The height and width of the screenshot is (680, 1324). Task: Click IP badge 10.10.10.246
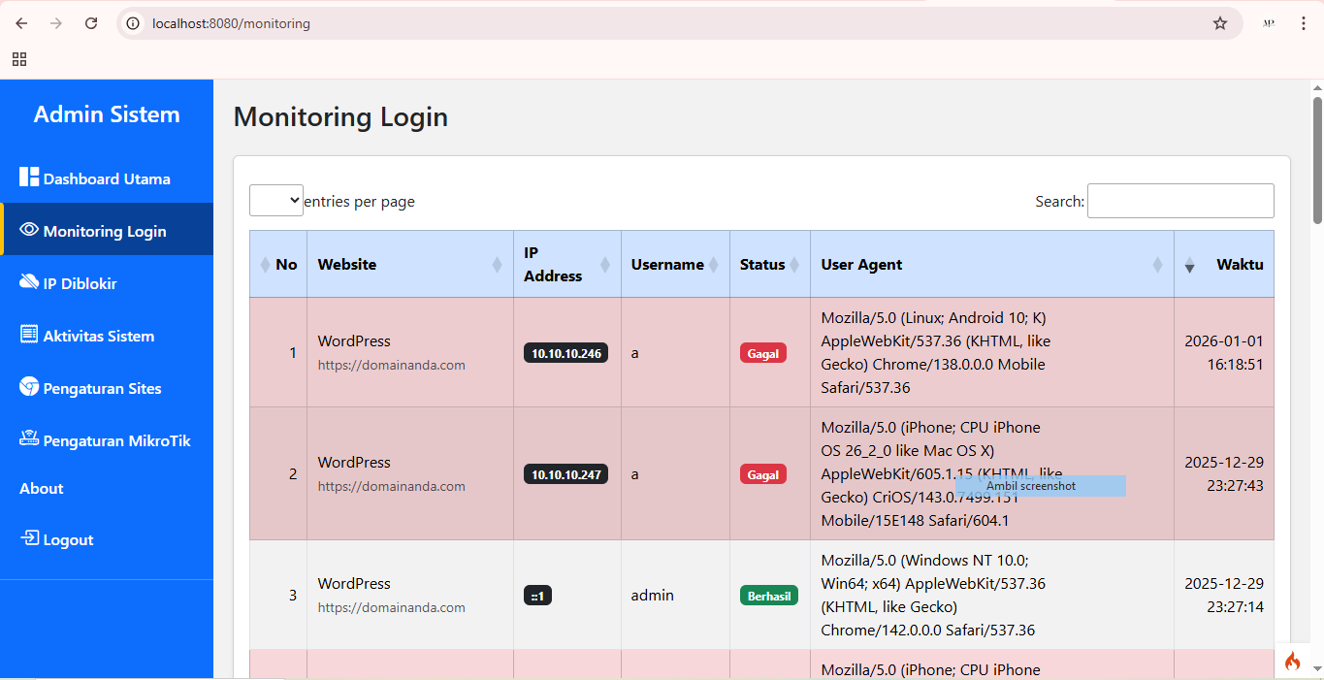(566, 353)
